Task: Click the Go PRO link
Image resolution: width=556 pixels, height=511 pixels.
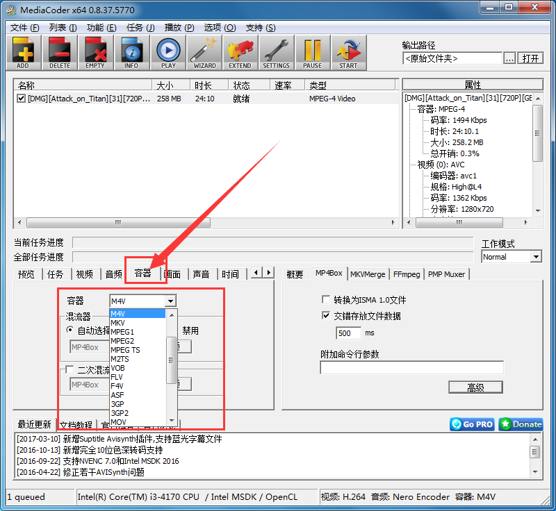Action: [471, 424]
